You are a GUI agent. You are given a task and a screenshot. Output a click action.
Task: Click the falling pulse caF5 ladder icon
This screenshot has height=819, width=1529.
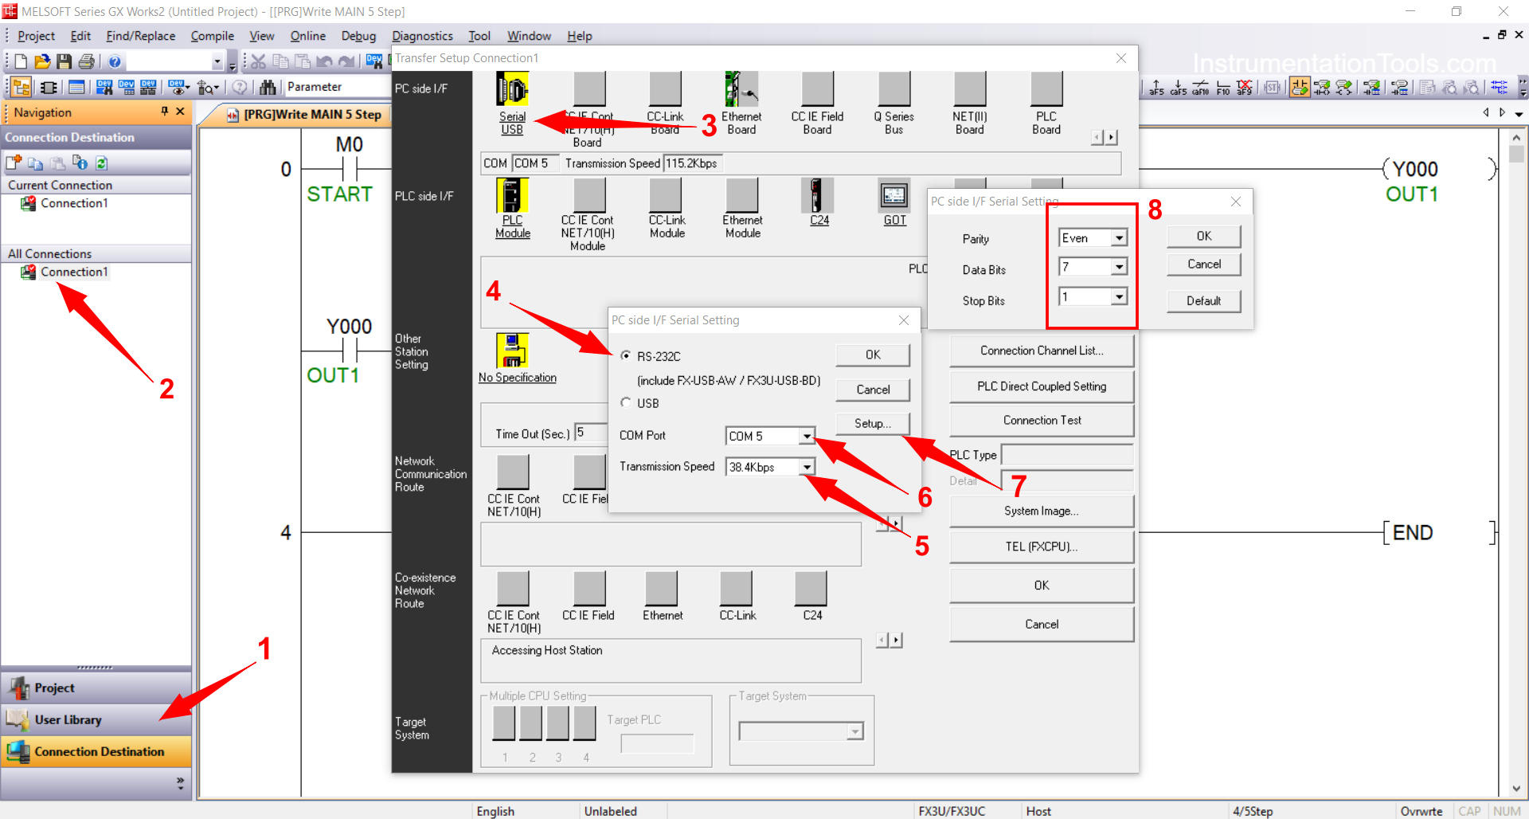pyautogui.click(x=1178, y=87)
